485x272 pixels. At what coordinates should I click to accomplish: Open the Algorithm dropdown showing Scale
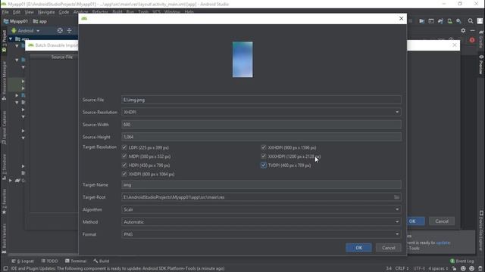click(x=261, y=209)
